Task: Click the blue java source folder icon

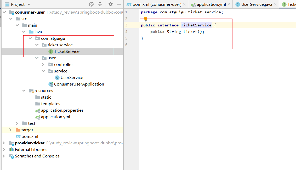Action: [31, 32]
